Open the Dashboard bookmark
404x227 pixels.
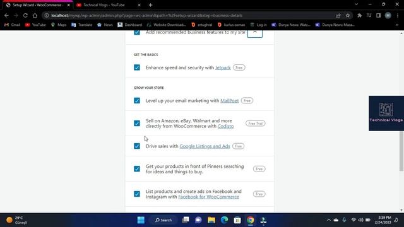[130, 25]
